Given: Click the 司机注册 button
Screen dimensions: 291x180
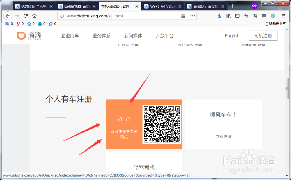Looking at the screenshot, I should point(263,35).
